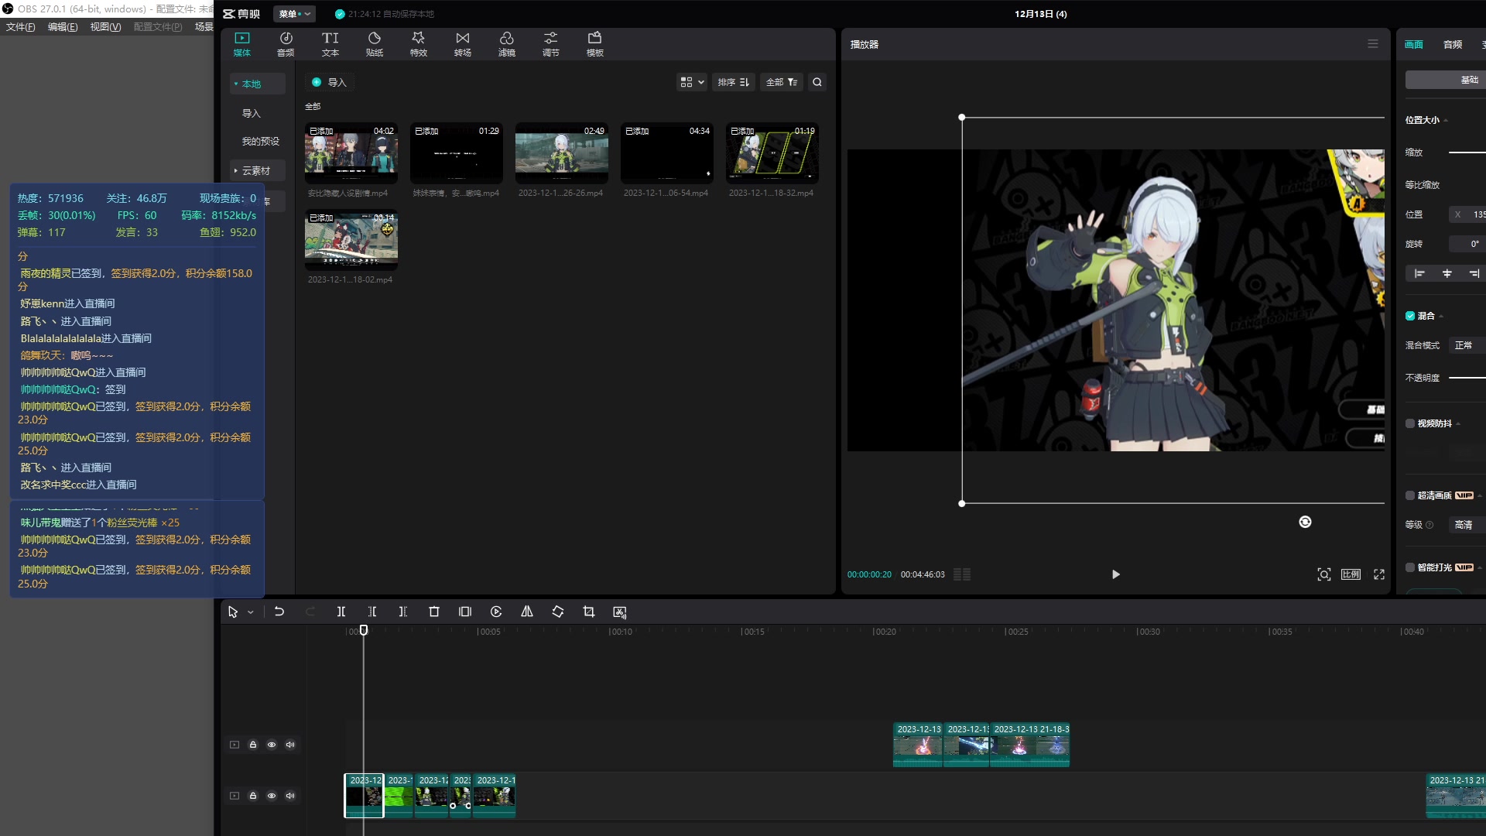Click the split clip tool

pos(341,612)
